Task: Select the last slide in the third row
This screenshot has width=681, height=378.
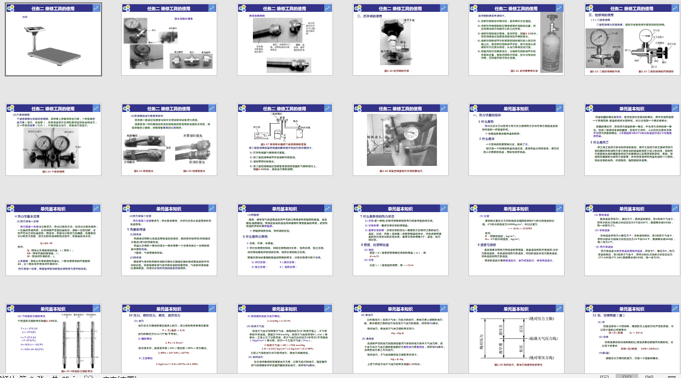Action: point(632,240)
